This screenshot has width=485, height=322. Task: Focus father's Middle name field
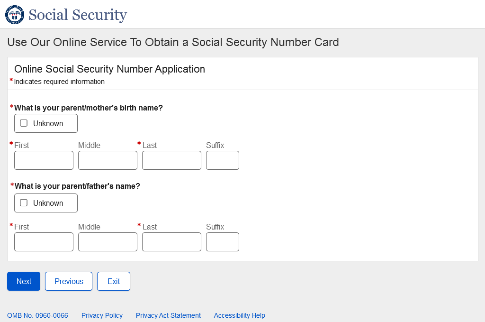[x=108, y=242]
